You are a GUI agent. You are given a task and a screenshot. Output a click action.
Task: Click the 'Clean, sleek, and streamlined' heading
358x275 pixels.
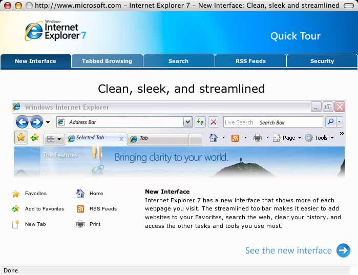(181, 89)
